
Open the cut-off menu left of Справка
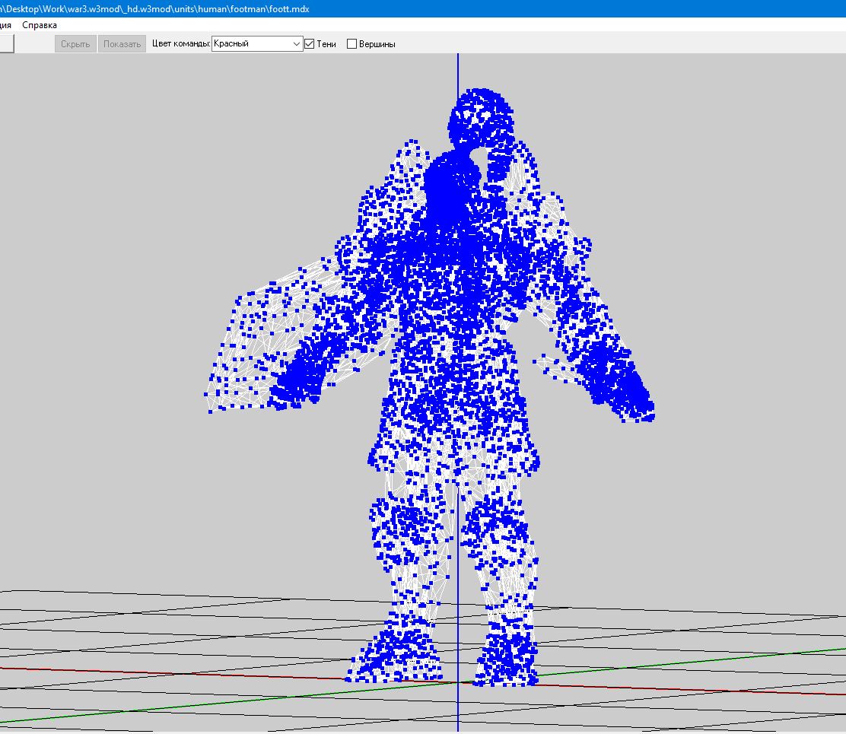pyautogui.click(x=6, y=25)
